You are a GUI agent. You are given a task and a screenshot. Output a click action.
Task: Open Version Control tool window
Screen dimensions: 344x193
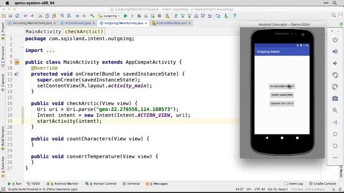(x=101, y=183)
